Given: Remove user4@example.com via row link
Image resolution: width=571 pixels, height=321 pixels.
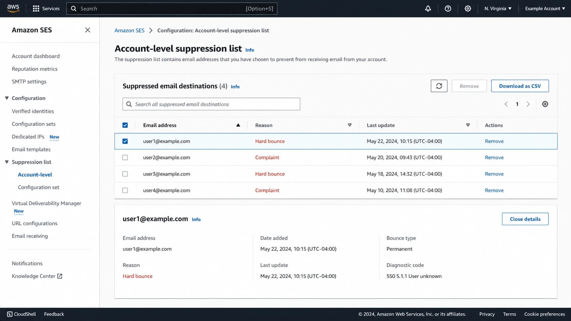Looking at the screenshot, I should click(494, 190).
